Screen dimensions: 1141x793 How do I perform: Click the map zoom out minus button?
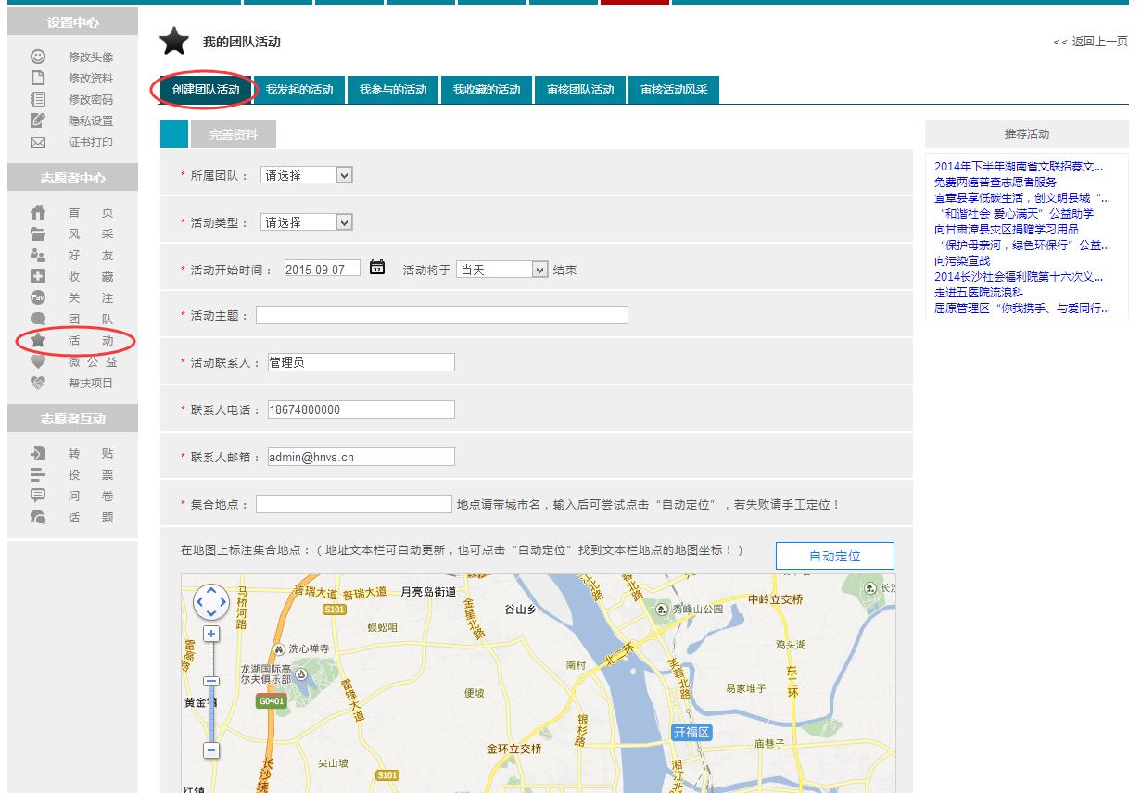click(x=211, y=749)
